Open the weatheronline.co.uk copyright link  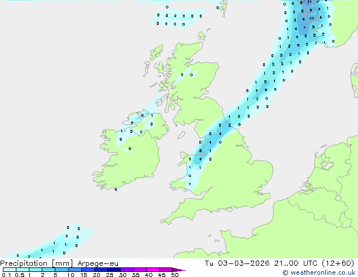pos(319,272)
